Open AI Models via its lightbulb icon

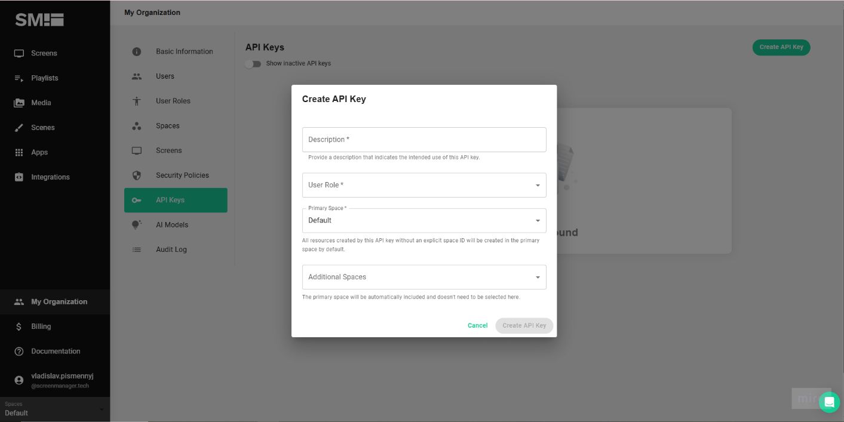(136, 224)
